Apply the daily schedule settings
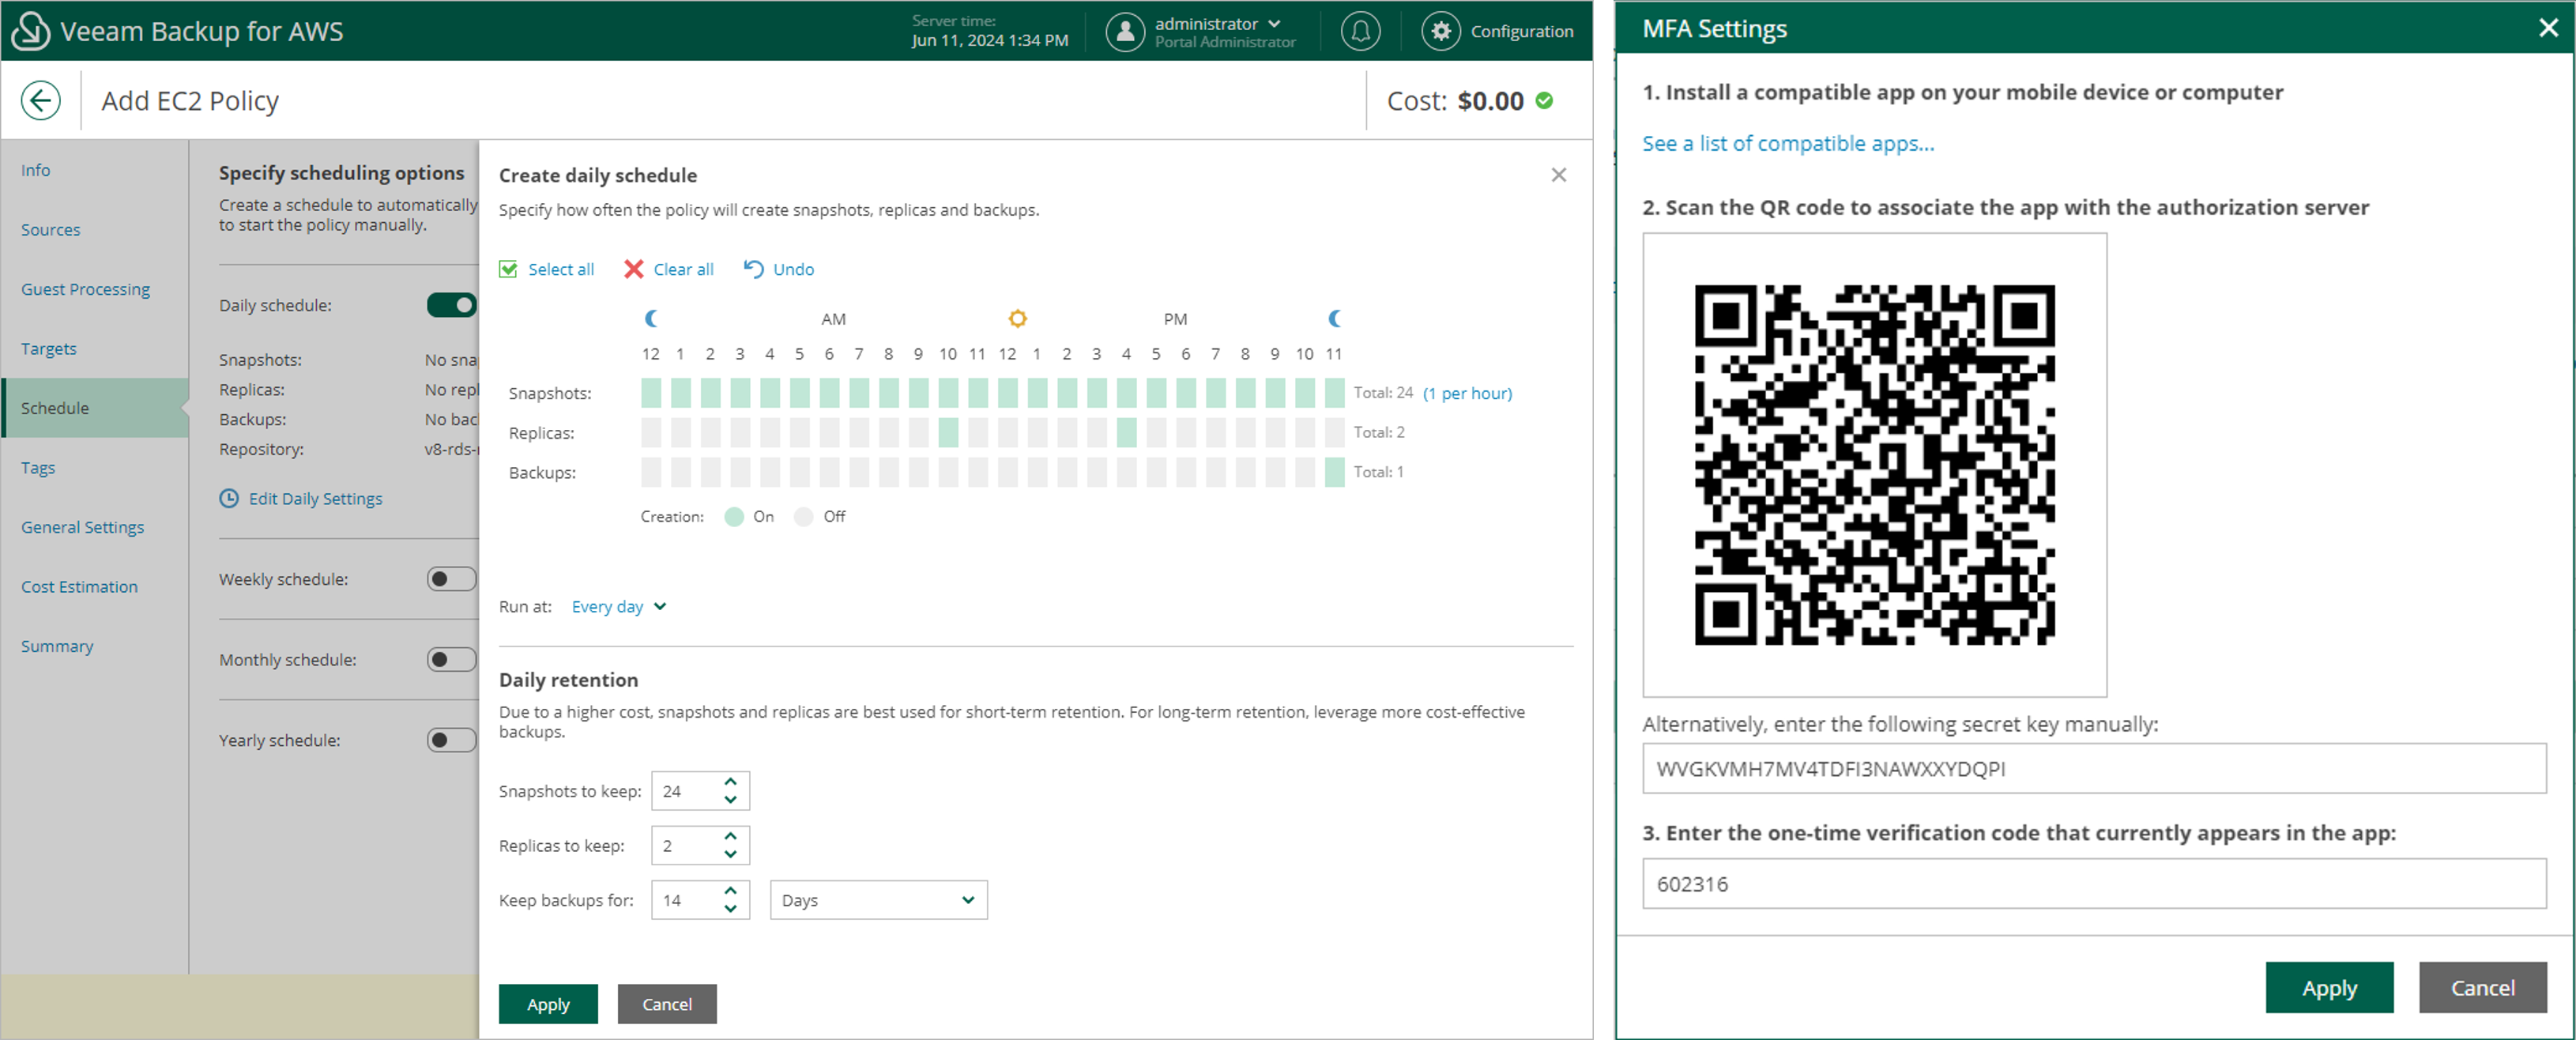 coord(548,1004)
